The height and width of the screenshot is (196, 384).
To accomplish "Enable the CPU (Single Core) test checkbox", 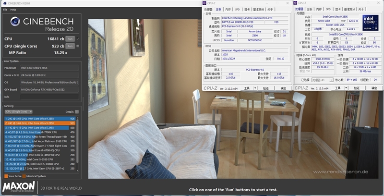I will 78,46.
